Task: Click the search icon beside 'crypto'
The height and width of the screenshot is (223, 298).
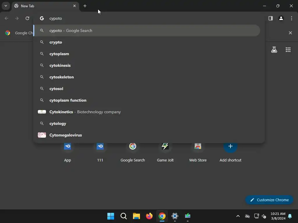Action: (x=42, y=42)
